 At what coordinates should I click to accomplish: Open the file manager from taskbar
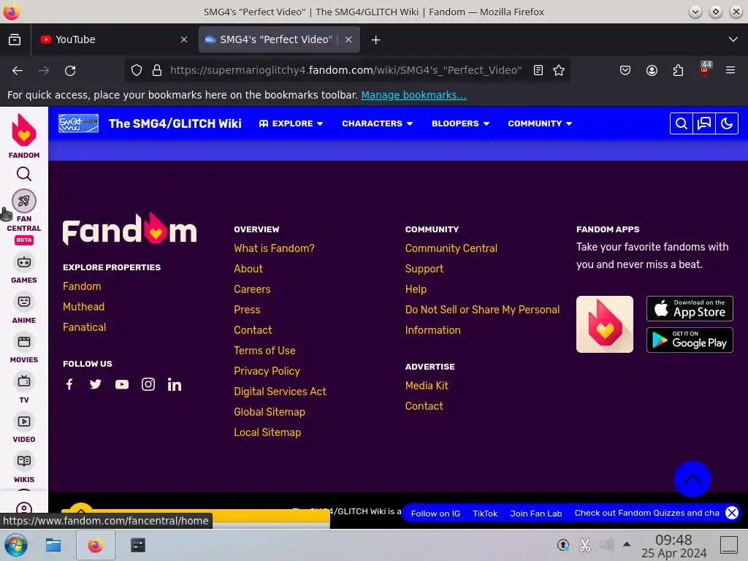coord(53,545)
